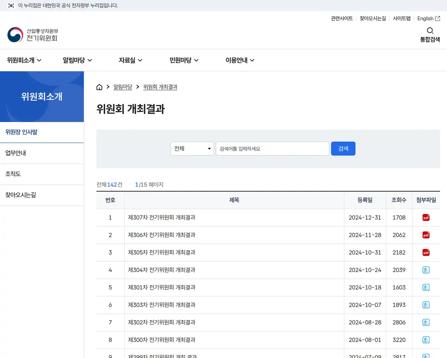Open 제307차 전기위원회 개최결과 post
Screen dimensions: 447x358
pos(162,217)
